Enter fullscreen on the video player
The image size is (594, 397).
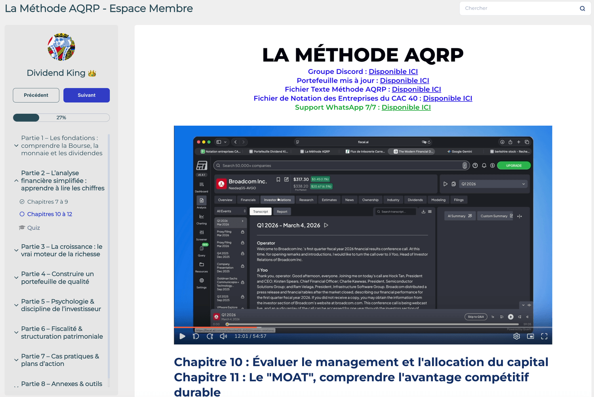(544, 336)
